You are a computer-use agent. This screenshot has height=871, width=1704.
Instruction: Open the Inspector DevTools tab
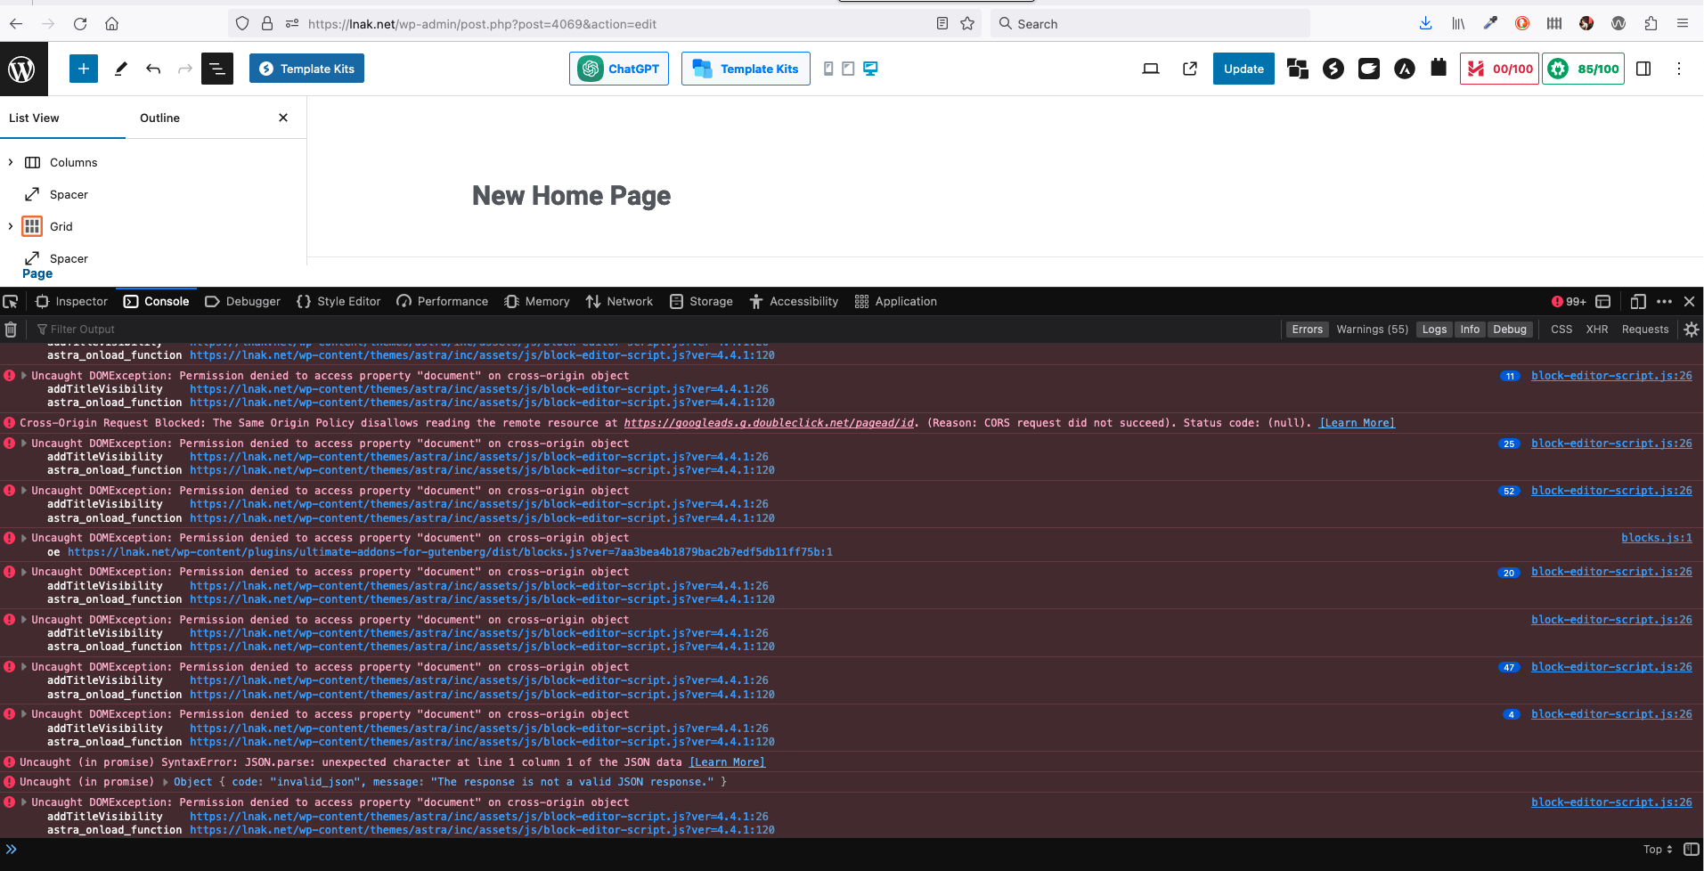coord(71,302)
